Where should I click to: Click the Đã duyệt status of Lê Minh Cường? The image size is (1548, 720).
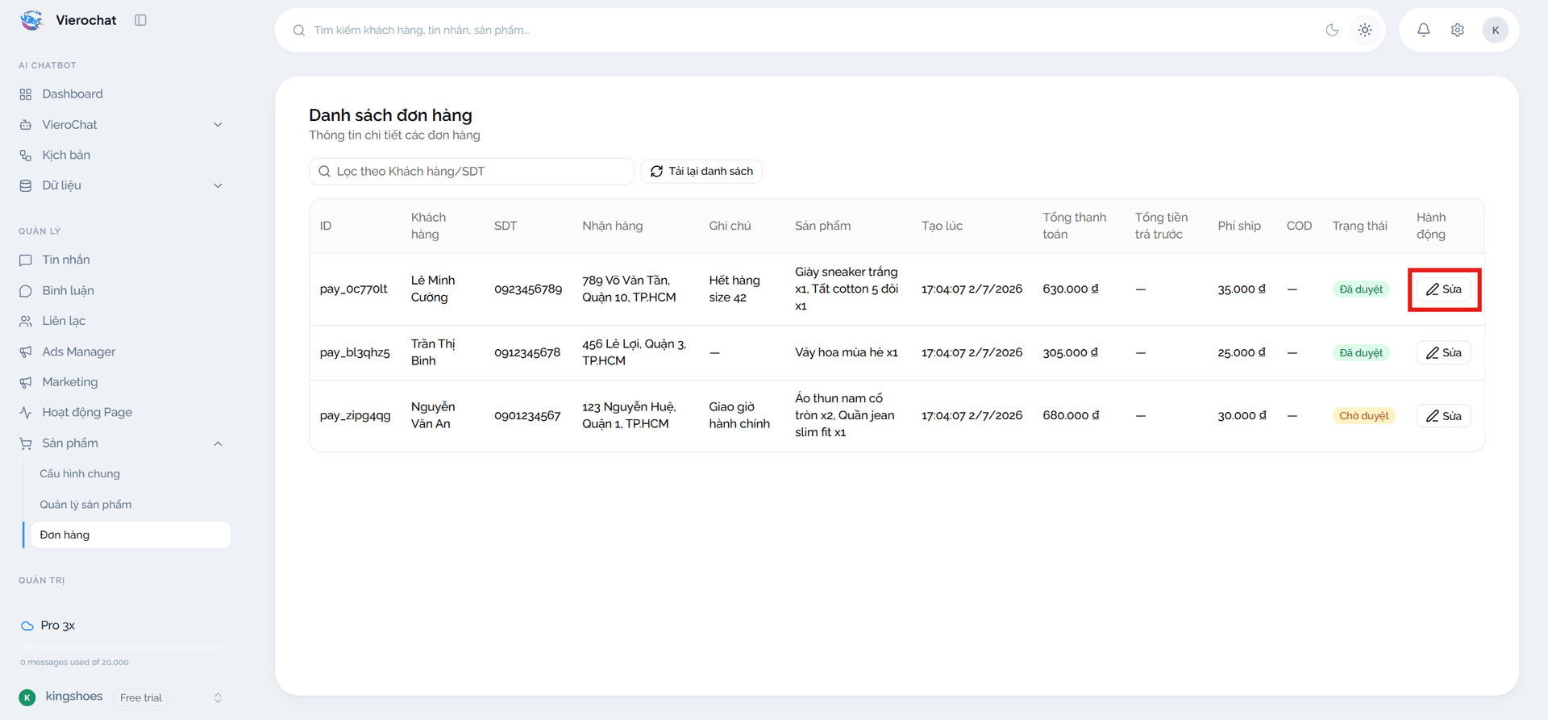tap(1361, 289)
